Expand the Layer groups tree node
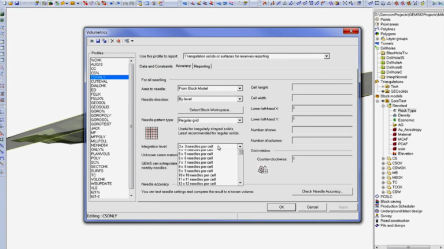The width and height of the screenshot is (444, 249). pyautogui.click(x=378, y=39)
